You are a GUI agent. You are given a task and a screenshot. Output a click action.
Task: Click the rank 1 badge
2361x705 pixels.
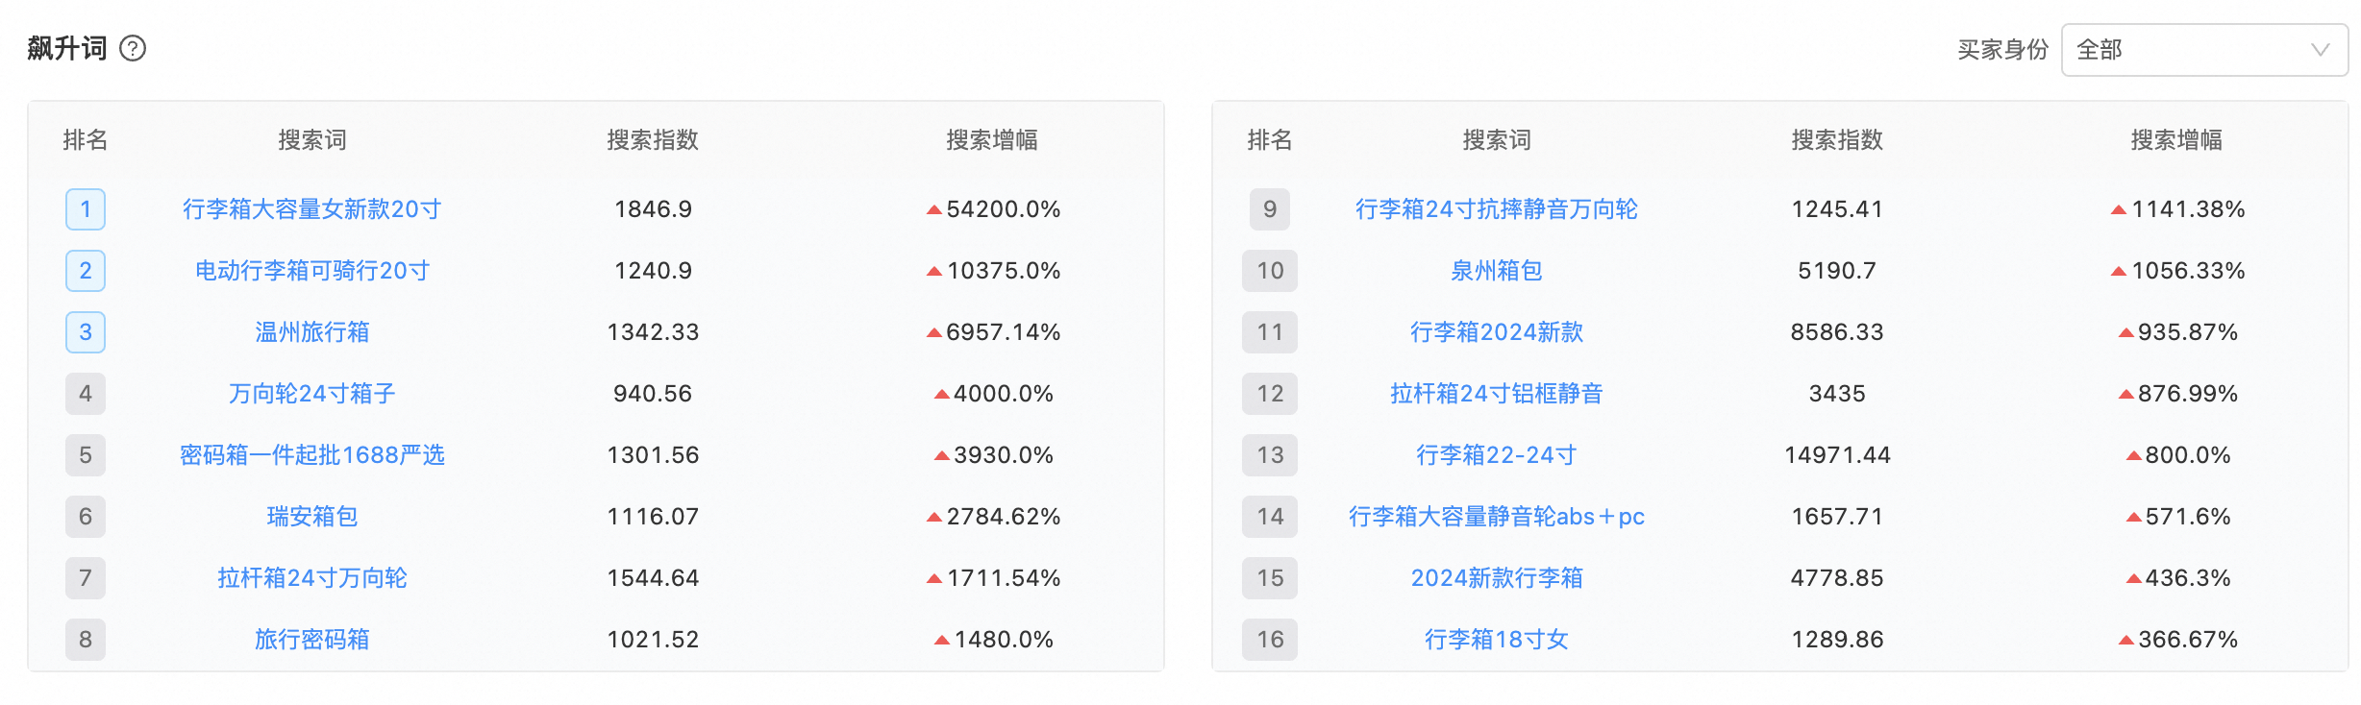pos(86,208)
